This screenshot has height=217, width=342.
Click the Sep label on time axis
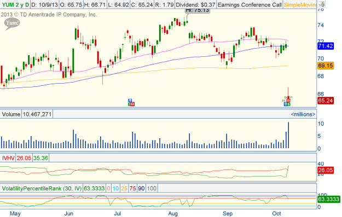228,214
